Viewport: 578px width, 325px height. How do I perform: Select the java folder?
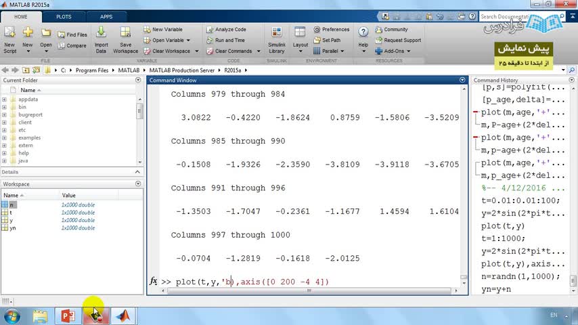pos(23,160)
